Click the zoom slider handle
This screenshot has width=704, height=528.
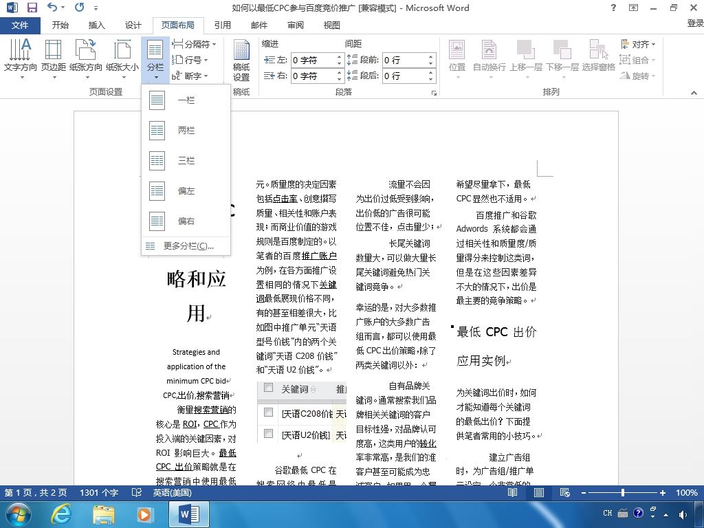coord(623,492)
